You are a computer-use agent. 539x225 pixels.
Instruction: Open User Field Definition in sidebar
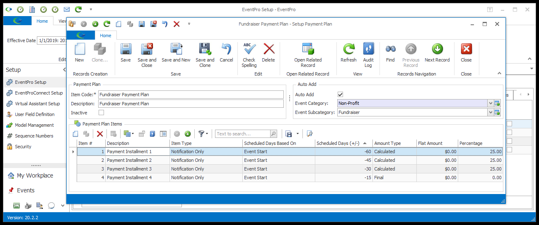click(35, 114)
